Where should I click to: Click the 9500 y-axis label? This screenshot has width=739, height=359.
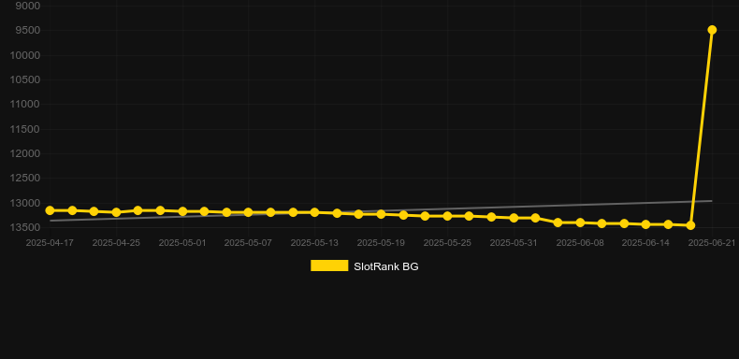tap(28, 30)
